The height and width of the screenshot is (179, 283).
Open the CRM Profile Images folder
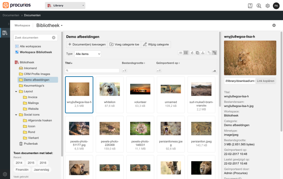point(35,74)
